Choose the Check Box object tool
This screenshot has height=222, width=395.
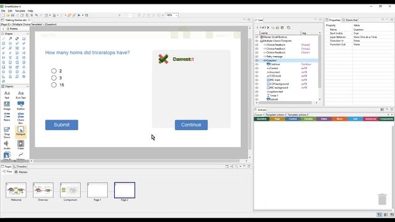coord(20,118)
